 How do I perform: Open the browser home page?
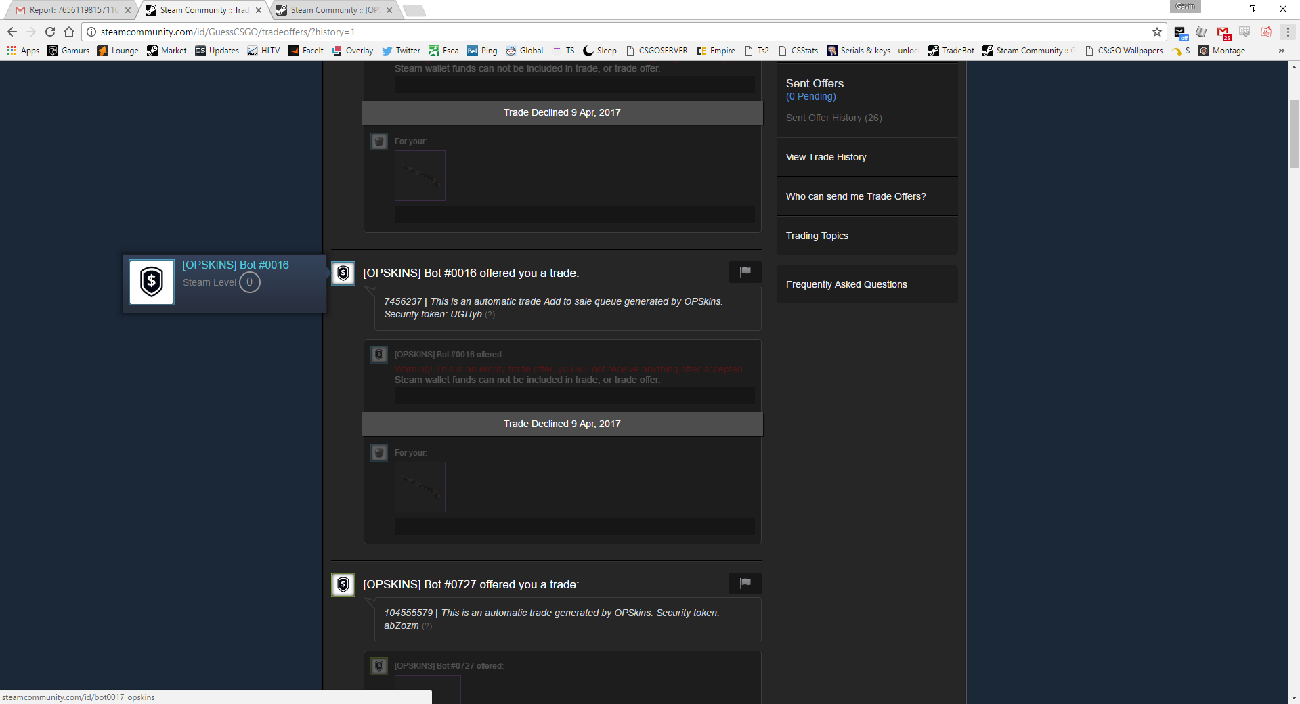69,32
